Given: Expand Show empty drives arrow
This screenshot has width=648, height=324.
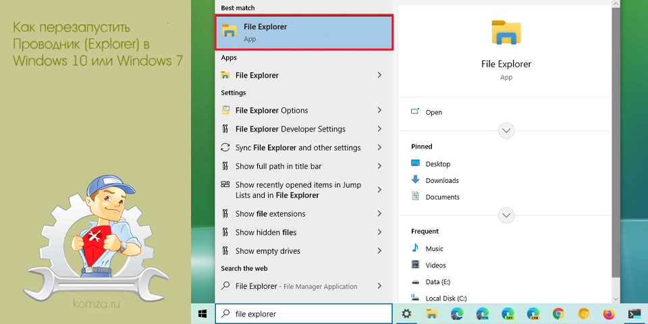Looking at the screenshot, I should 379,251.
